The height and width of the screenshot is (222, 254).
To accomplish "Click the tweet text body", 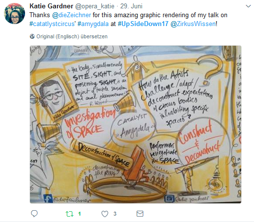I will (128, 20).
